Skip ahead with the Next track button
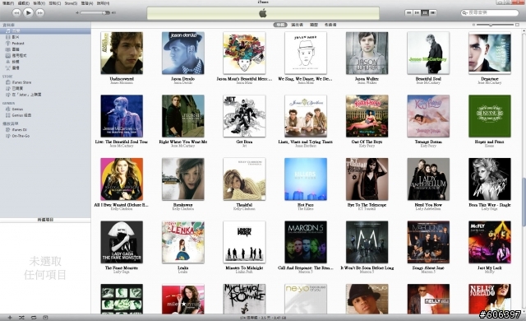 pyautogui.click(x=40, y=13)
